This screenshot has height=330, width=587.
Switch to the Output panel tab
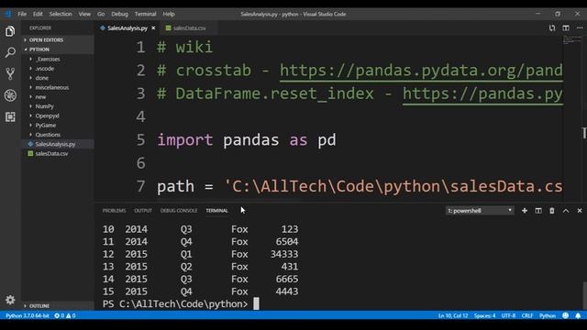[143, 211]
